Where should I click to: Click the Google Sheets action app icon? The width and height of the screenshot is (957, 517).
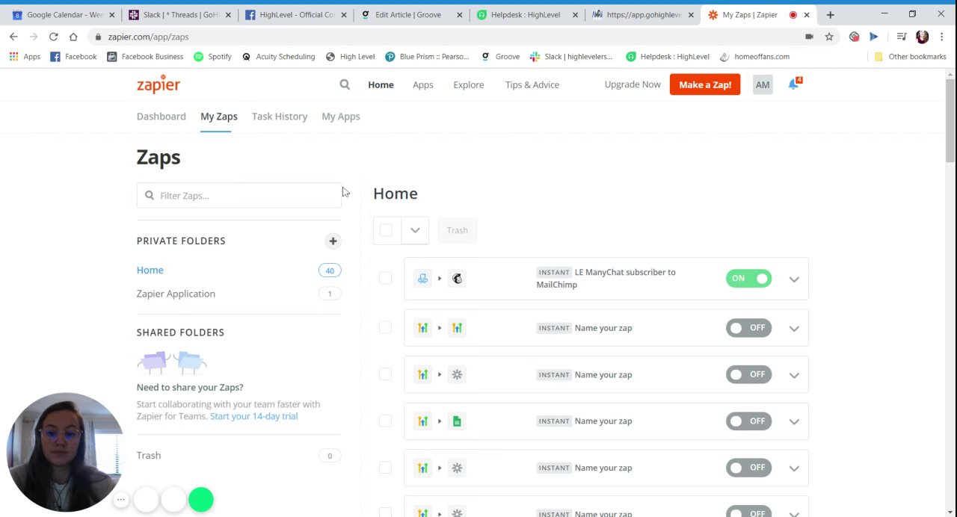pos(457,421)
